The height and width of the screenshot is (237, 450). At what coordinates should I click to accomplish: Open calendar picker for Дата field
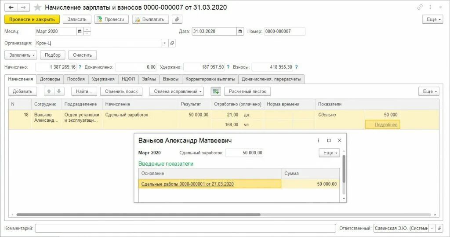(x=240, y=31)
